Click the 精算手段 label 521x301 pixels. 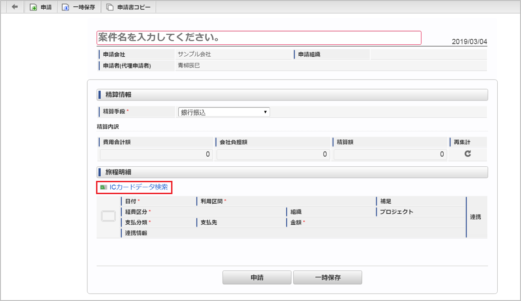(x=114, y=111)
